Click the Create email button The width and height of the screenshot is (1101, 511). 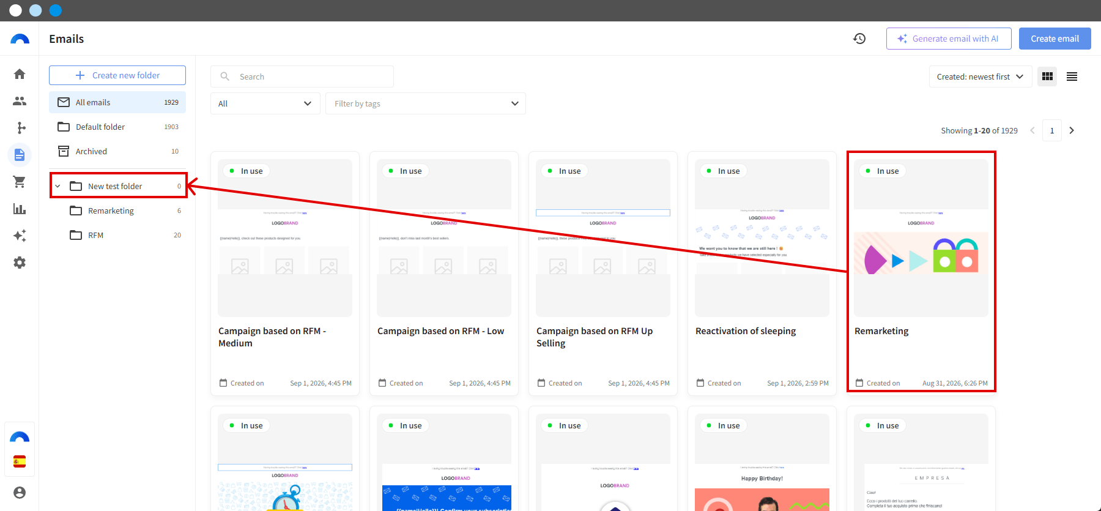pos(1055,39)
